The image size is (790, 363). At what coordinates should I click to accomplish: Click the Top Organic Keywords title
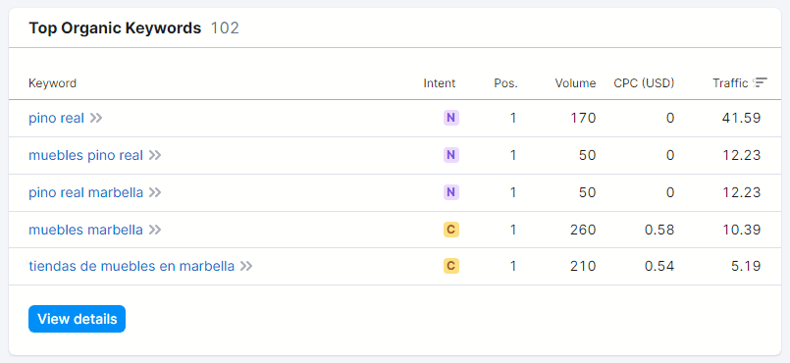(115, 28)
